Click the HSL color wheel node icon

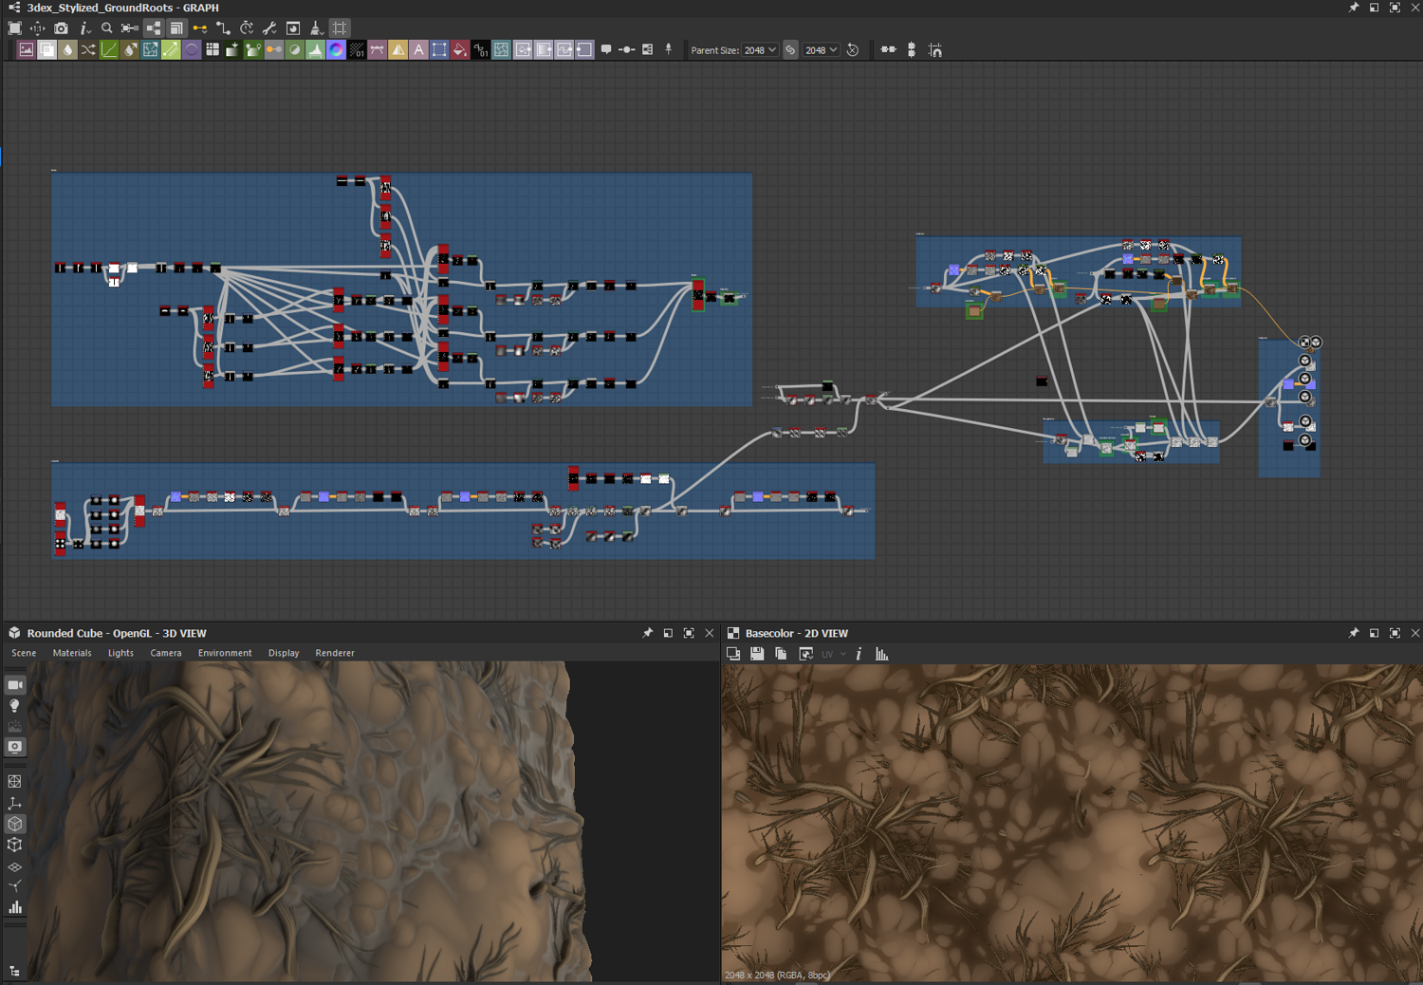click(336, 50)
